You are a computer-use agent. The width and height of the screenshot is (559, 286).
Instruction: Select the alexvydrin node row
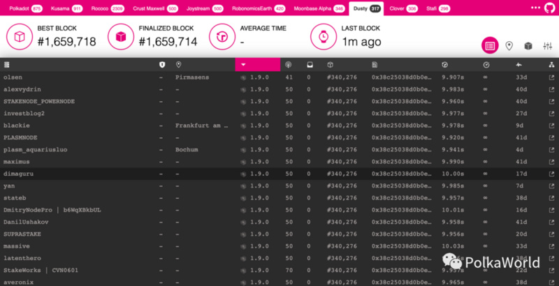(279, 89)
